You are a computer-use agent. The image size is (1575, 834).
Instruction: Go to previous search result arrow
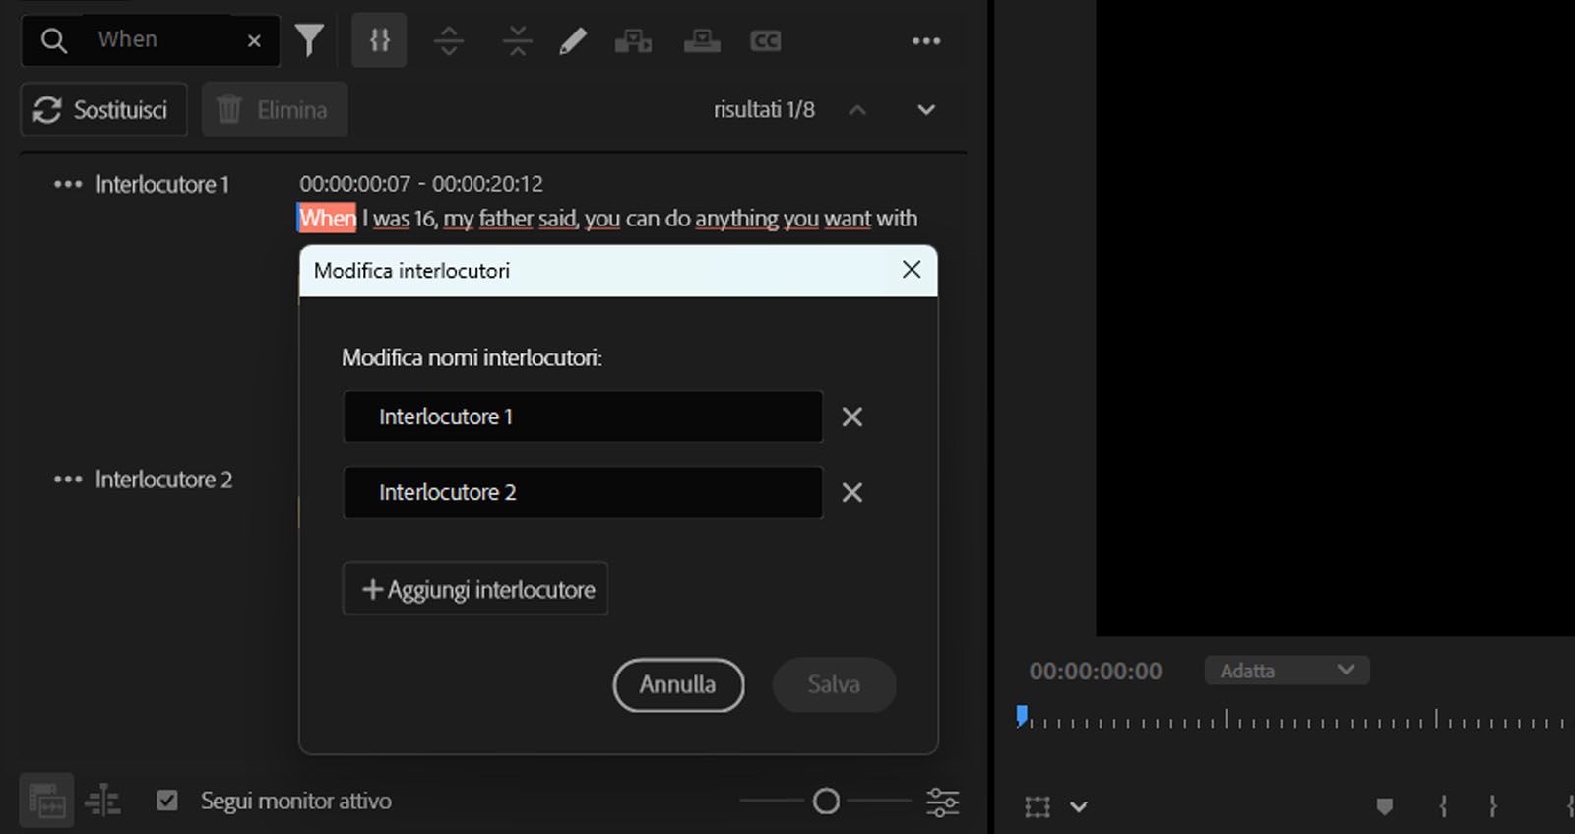[x=857, y=110]
